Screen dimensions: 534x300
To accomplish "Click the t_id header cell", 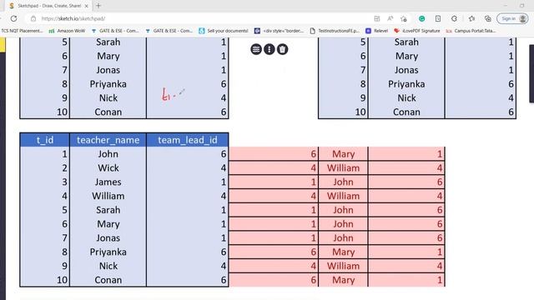I will (x=45, y=140).
